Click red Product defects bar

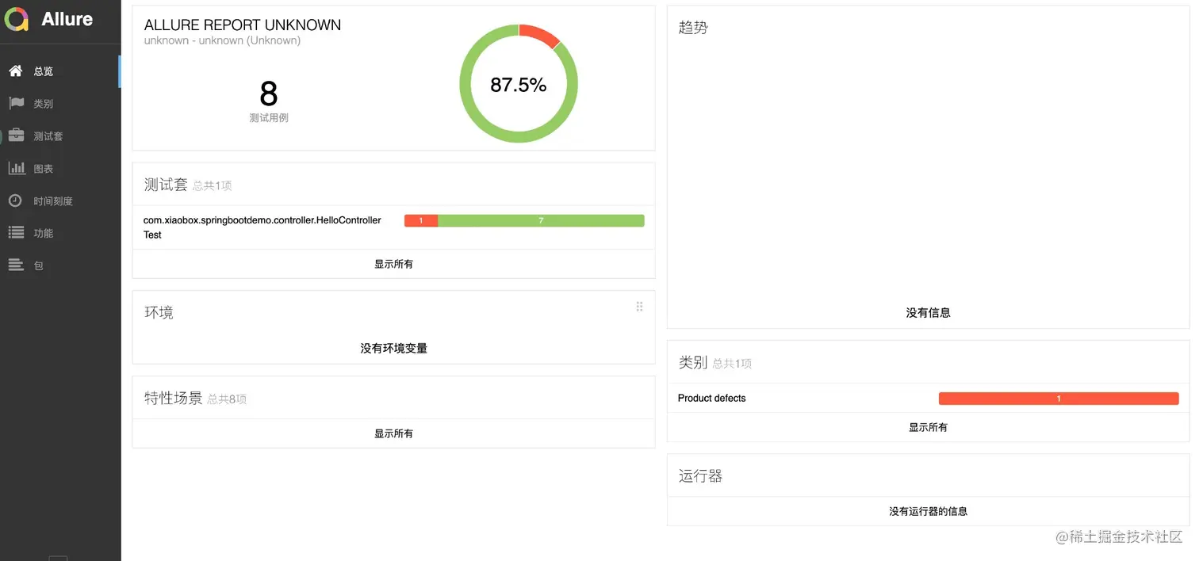(1059, 399)
